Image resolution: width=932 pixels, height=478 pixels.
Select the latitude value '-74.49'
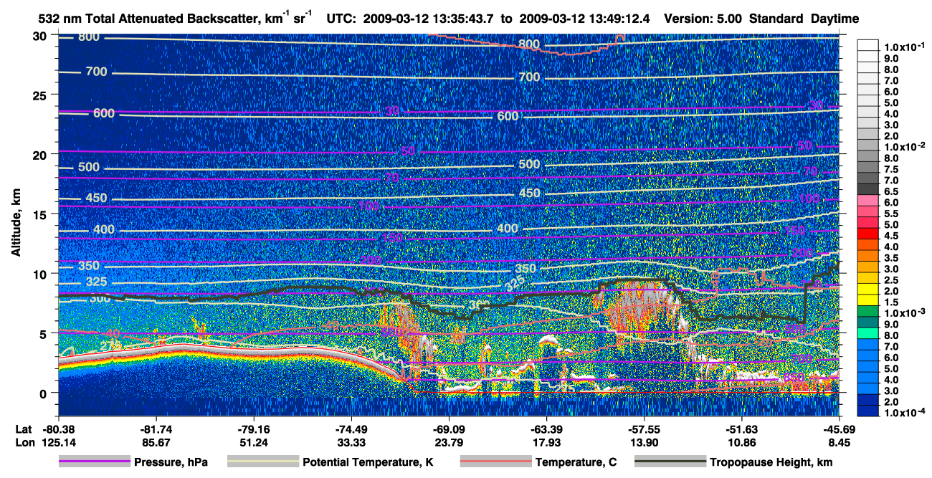(351, 429)
